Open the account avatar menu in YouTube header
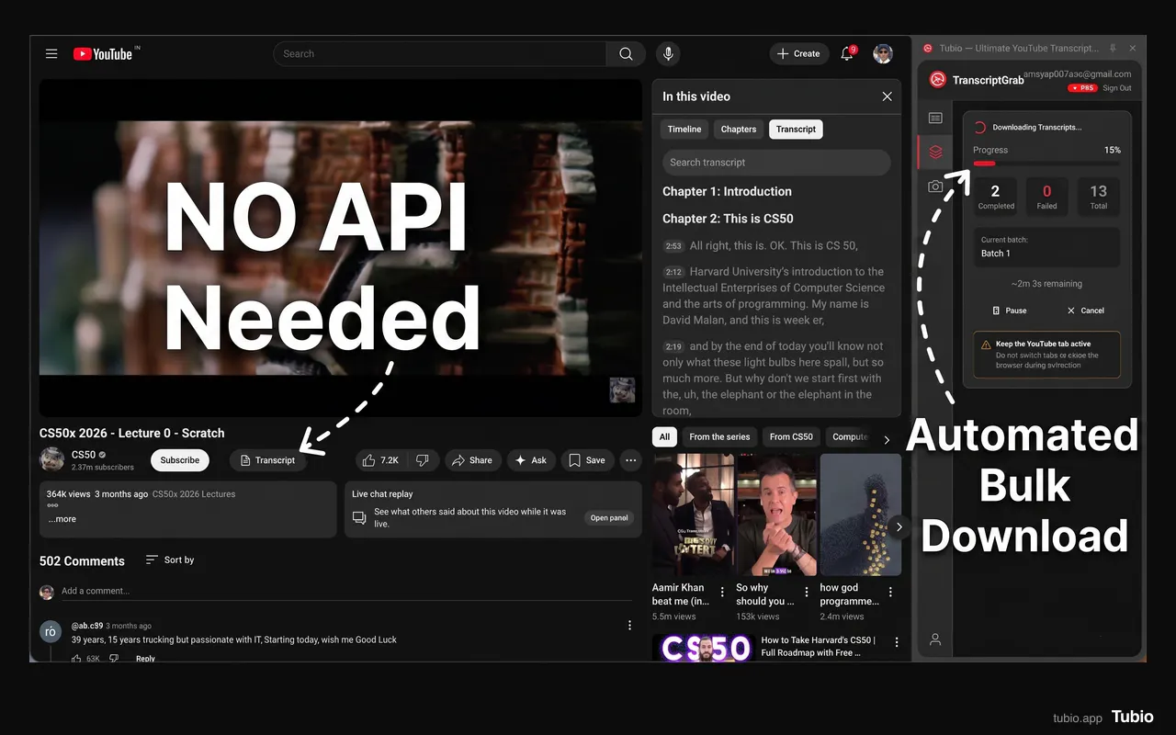This screenshot has height=735, width=1176. click(x=883, y=54)
